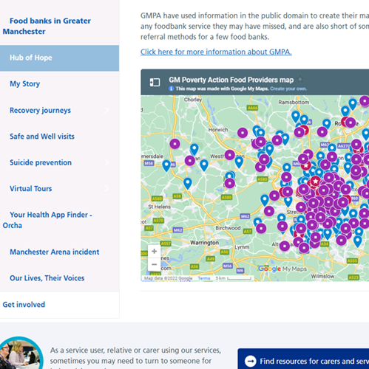Go to My Story in sidebar
The width and height of the screenshot is (369, 369).
point(24,84)
